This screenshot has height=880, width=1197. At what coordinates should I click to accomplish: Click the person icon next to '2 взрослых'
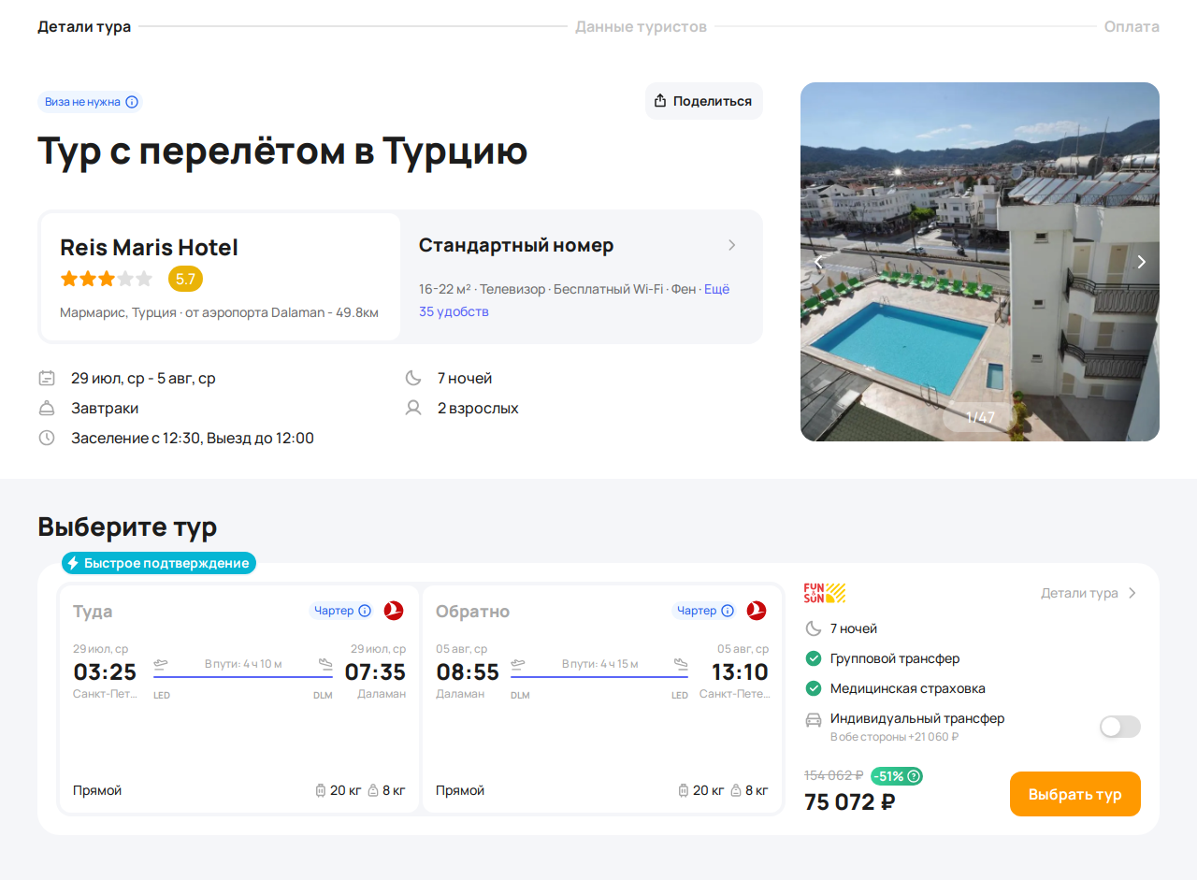click(413, 409)
